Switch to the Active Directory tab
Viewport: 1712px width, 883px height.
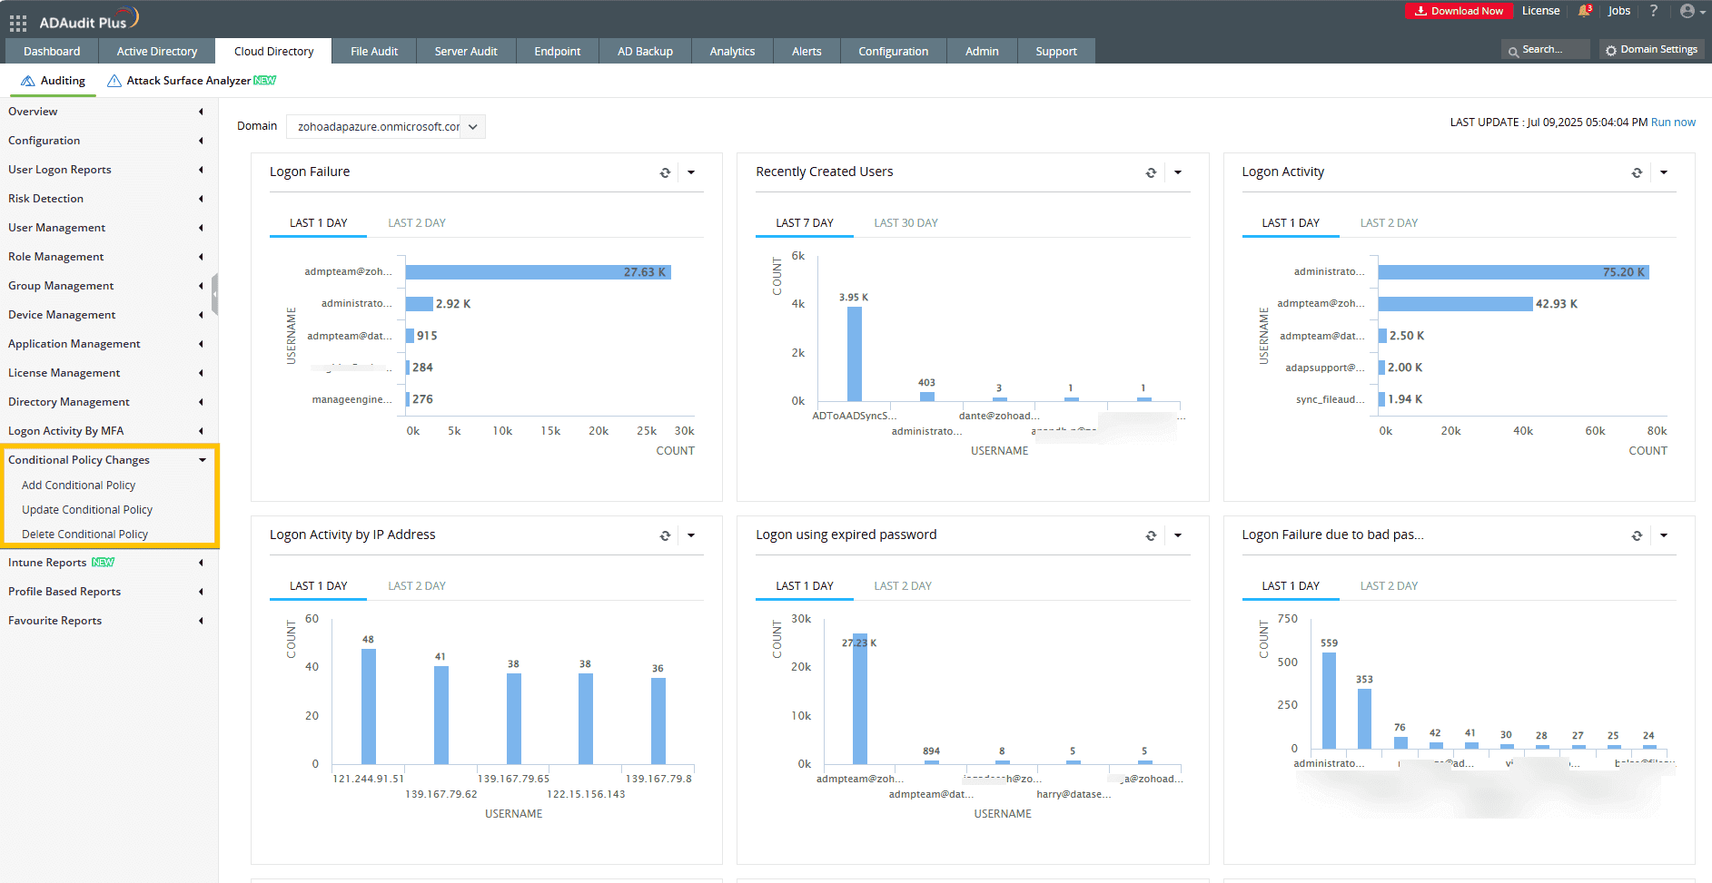pos(156,51)
